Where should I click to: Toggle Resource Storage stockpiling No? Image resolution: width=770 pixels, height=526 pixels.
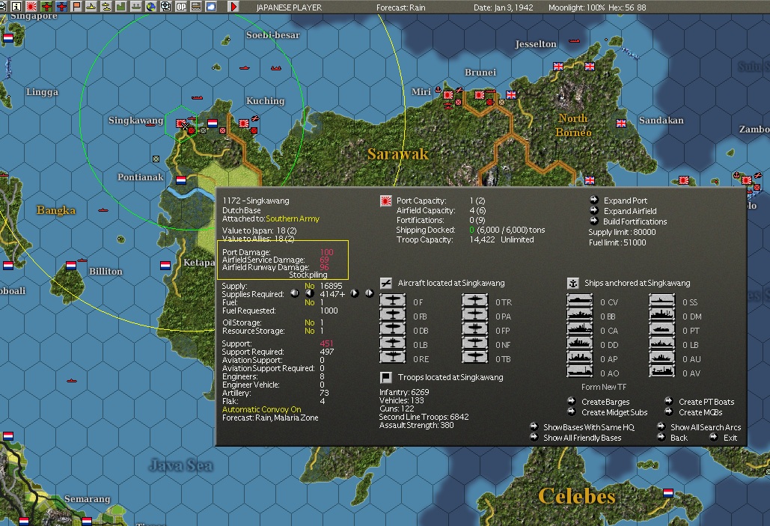(309, 331)
